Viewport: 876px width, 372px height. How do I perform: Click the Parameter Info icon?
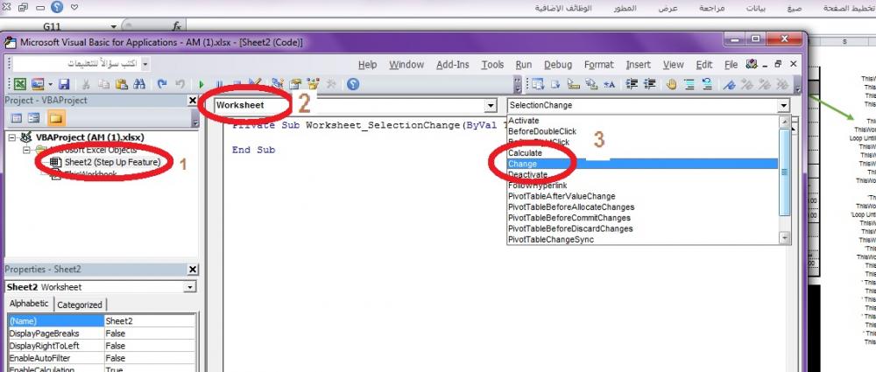pos(591,84)
